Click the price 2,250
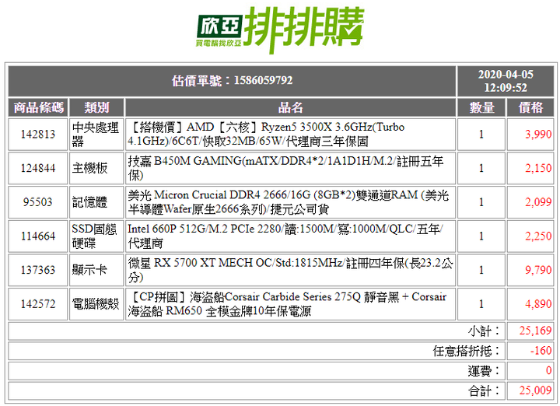The image size is (560, 406). point(538,236)
